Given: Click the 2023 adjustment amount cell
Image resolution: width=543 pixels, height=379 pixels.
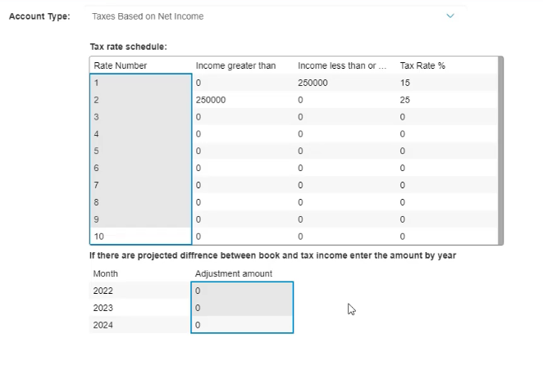Looking at the screenshot, I should point(242,308).
